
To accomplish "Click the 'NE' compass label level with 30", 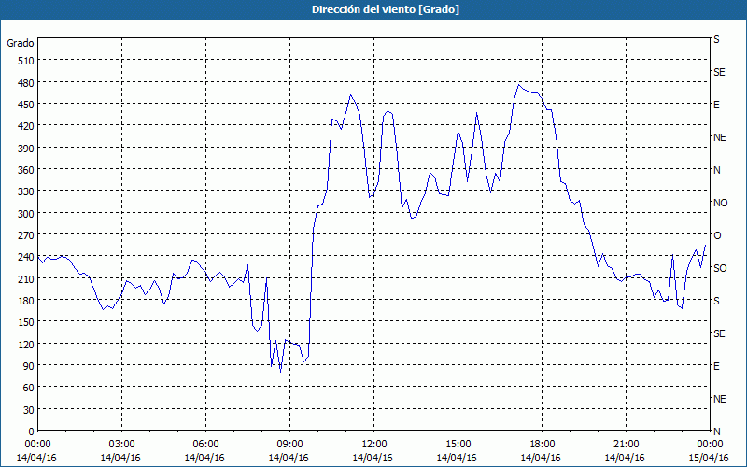I will point(720,399).
